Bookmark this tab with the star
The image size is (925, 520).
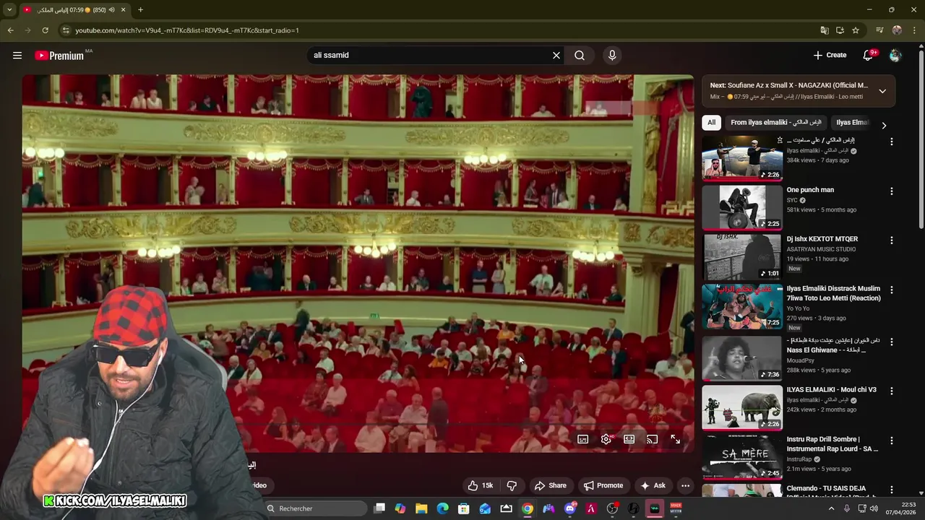pos(856,30)
